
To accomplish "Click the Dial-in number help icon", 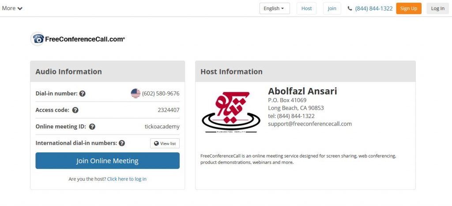I will (x=83, y=93).
